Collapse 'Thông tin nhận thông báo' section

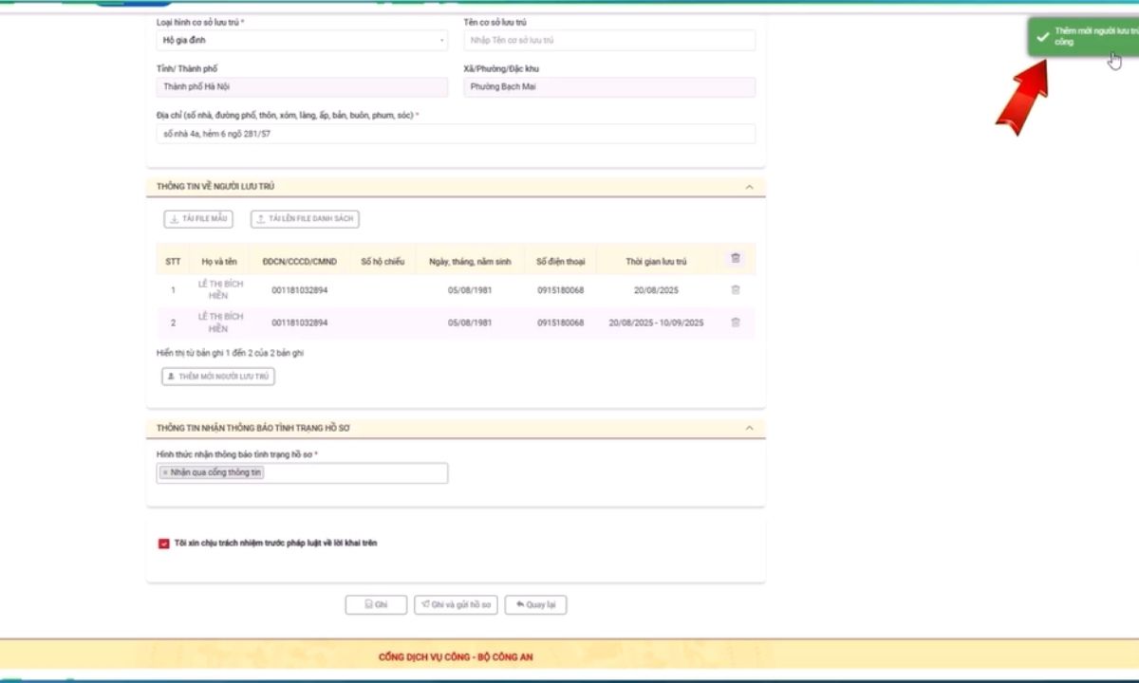click(x=750, y=428)
